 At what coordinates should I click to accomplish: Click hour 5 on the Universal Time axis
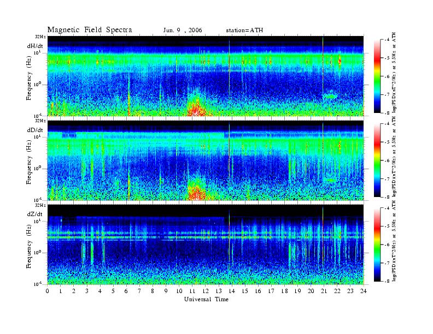pyautogui.click(x=113, y=291)
